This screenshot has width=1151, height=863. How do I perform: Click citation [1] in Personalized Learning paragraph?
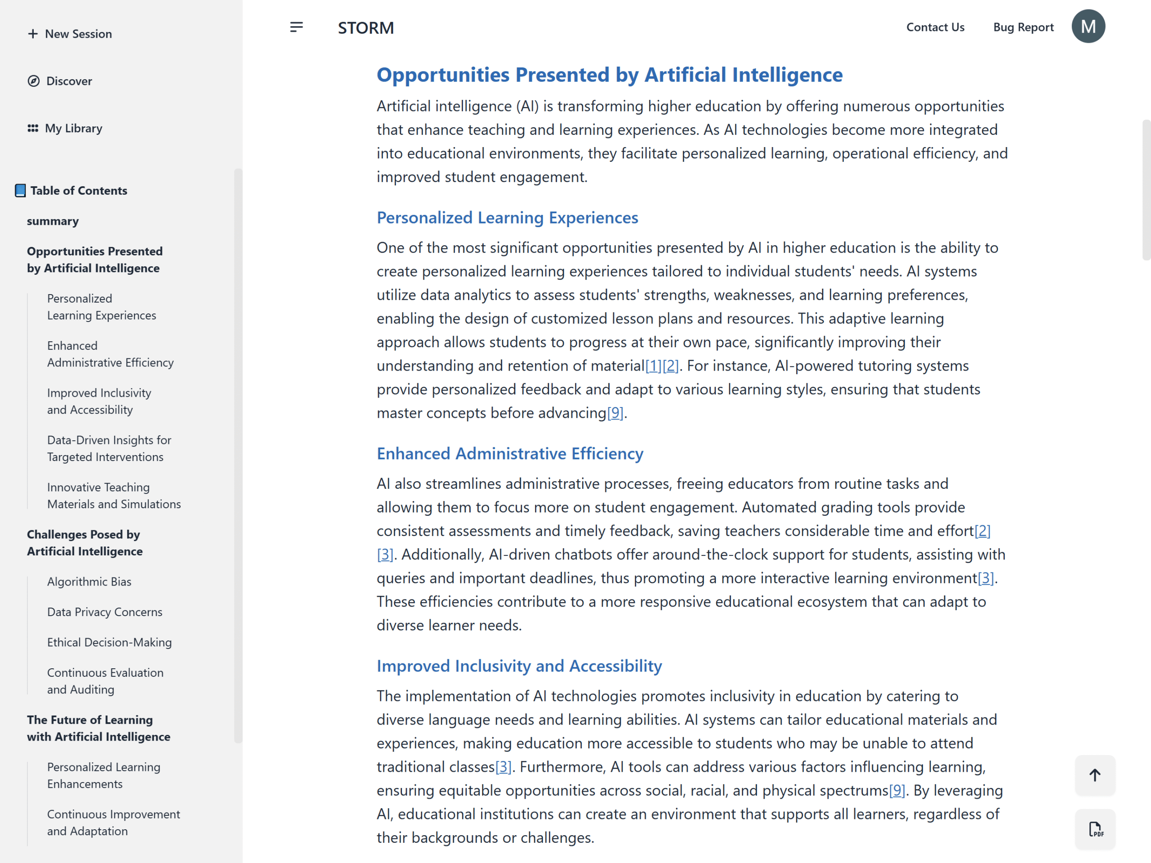click(653, 366)
